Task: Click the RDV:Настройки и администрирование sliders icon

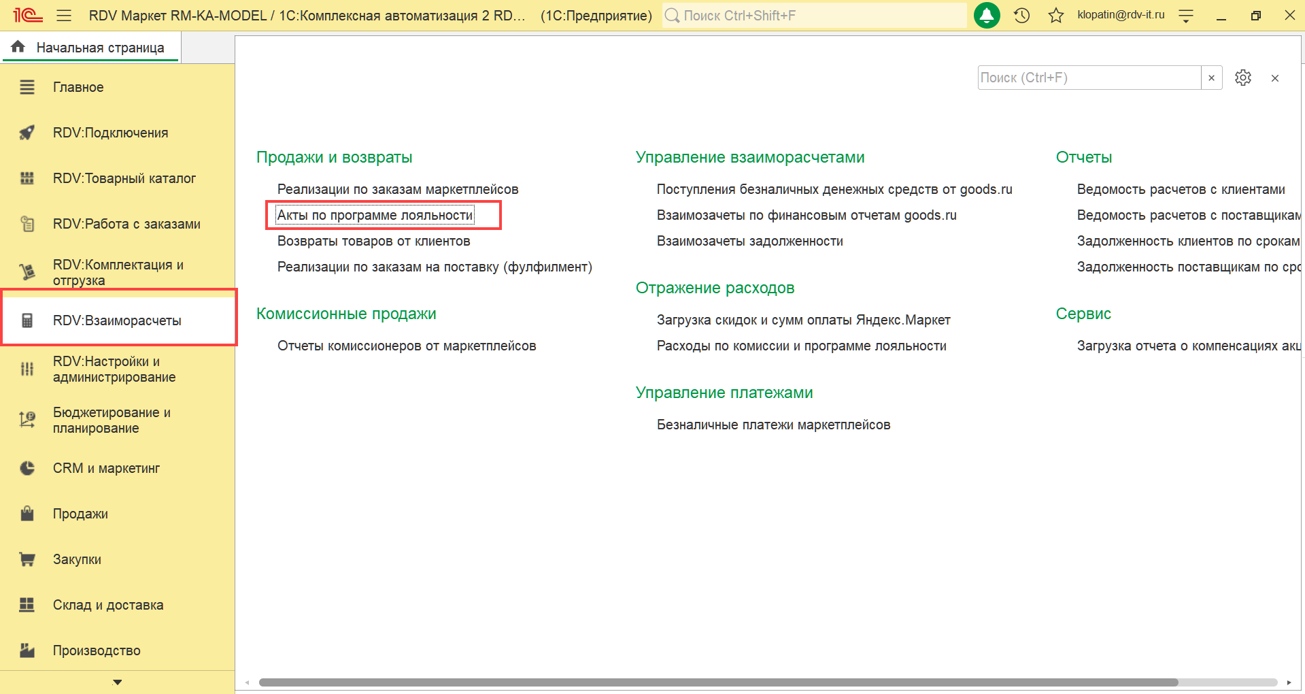Action: click(27, 369)
